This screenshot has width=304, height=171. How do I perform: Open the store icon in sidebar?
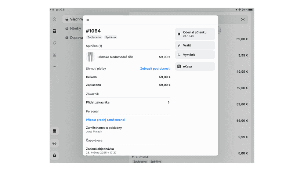click(x=54, y=131)
